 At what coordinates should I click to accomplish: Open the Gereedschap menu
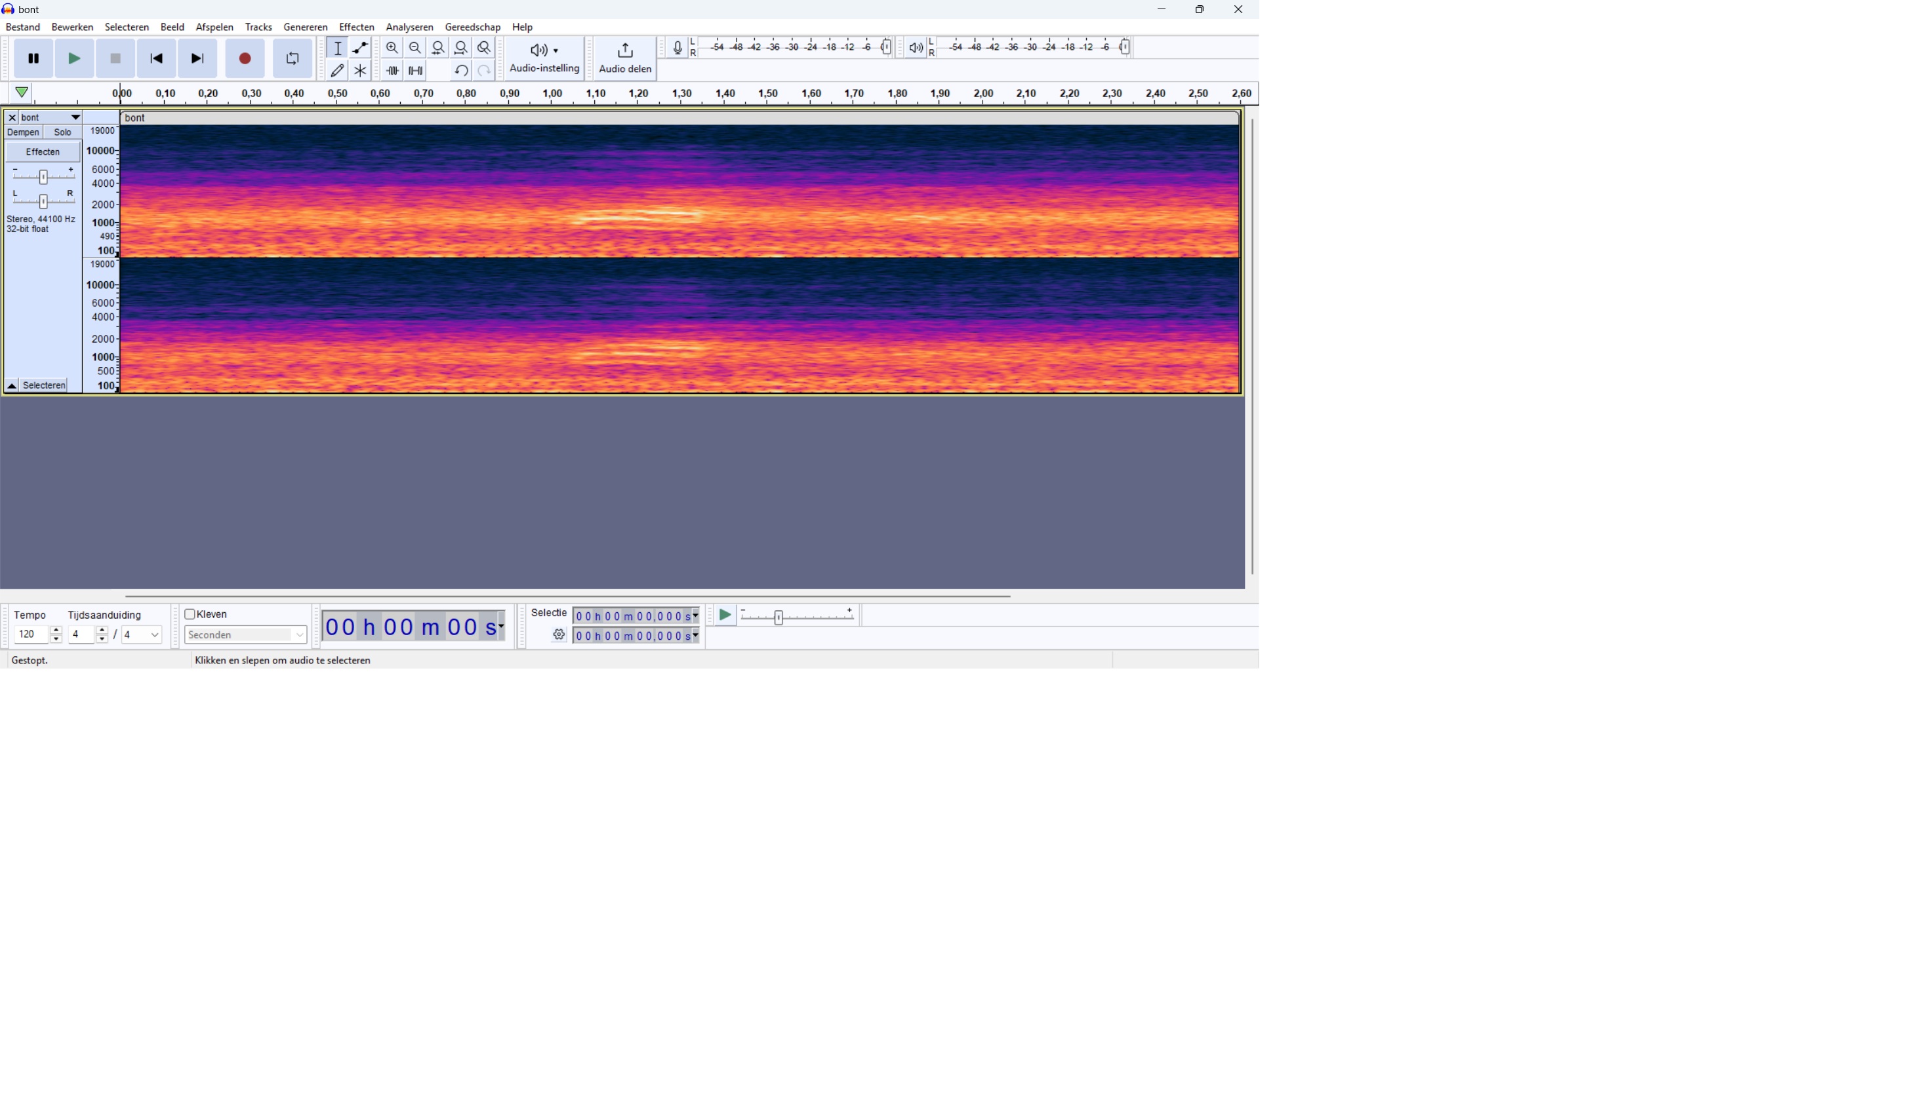(472, 28)
